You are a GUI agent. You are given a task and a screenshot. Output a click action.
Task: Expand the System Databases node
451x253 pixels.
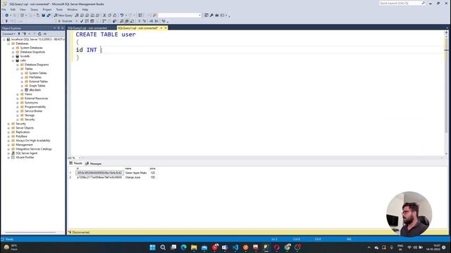[13, 48]
